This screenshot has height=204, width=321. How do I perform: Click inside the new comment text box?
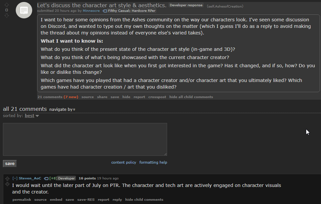tap(85, 139)
